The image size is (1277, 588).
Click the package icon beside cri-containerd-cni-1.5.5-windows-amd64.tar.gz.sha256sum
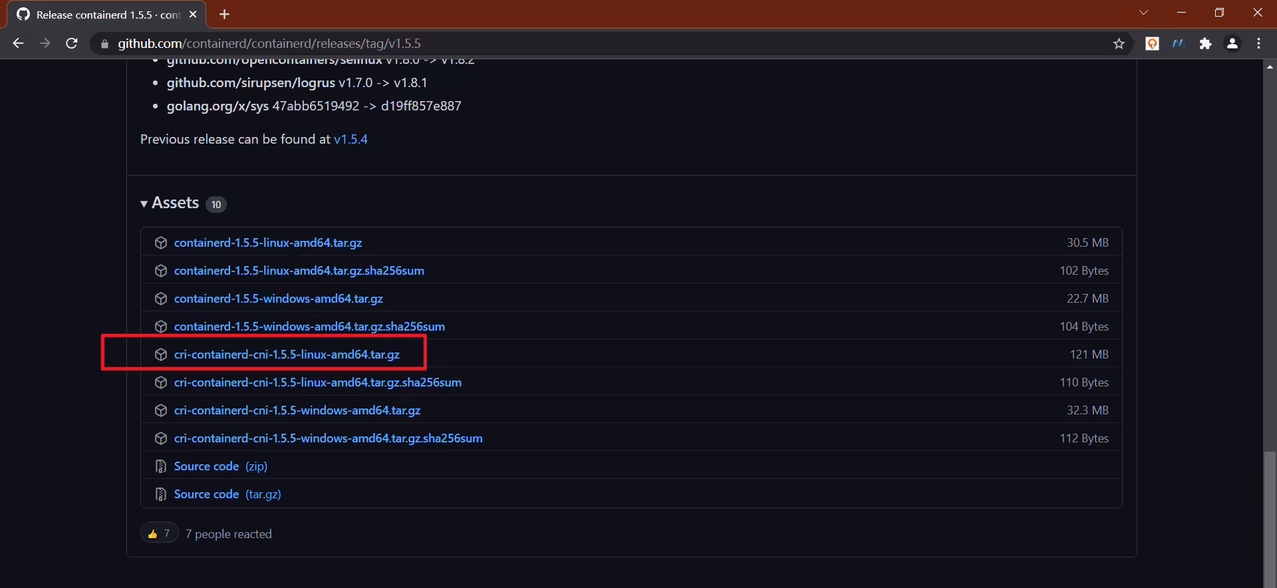click(x=160, y=438)
